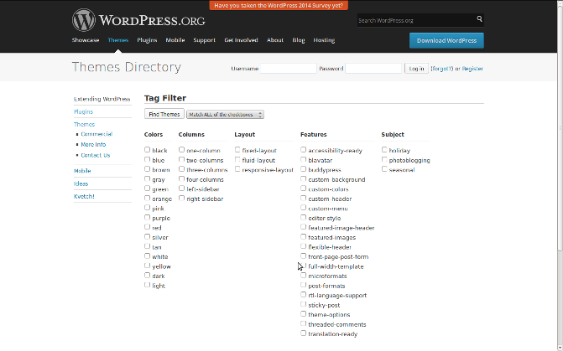This screenshot has width=563, height=351.
Task: Check the pink color checkbox
Action: coord(147,208)
